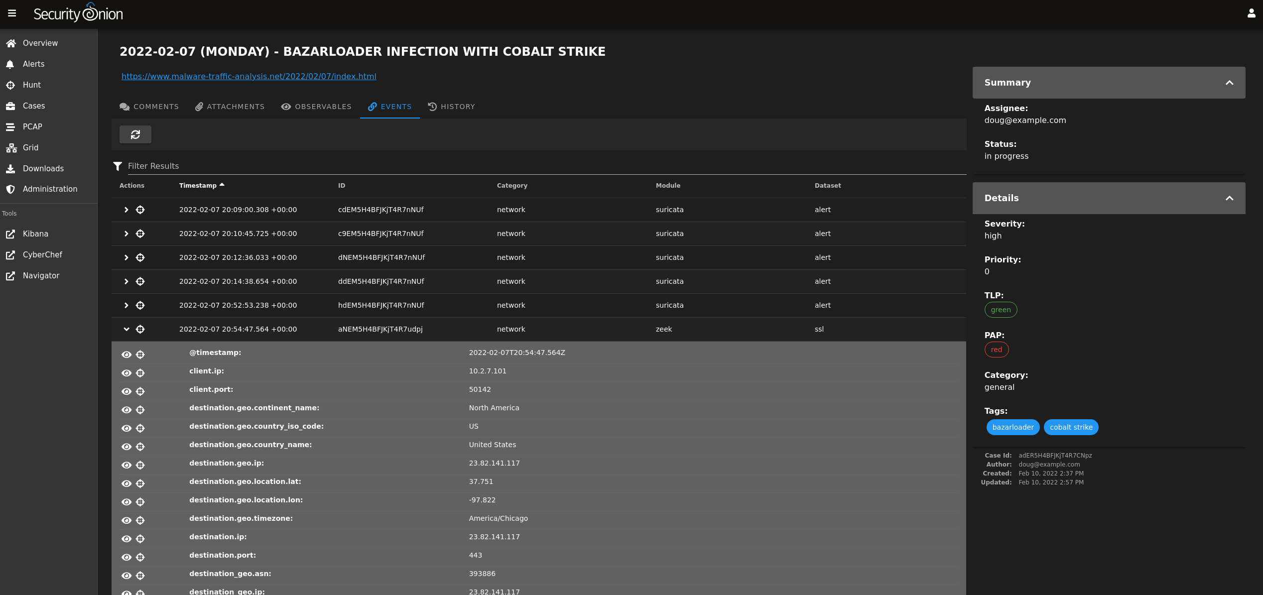Click the refresh events button
Screen dimensions: 1263x595
coord(135,134)
